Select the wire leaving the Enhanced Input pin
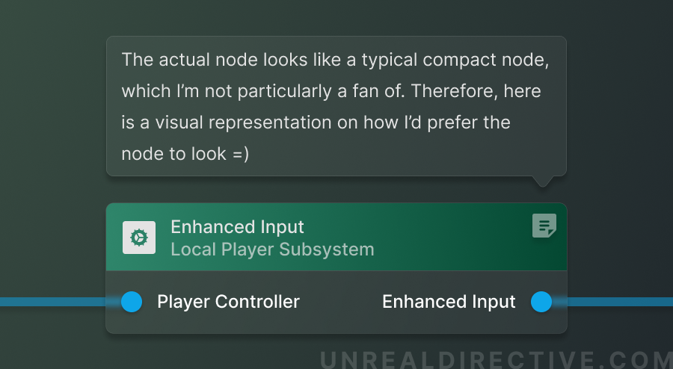The width and height of the screenshot is (673, 369). [x=621, y=302]
